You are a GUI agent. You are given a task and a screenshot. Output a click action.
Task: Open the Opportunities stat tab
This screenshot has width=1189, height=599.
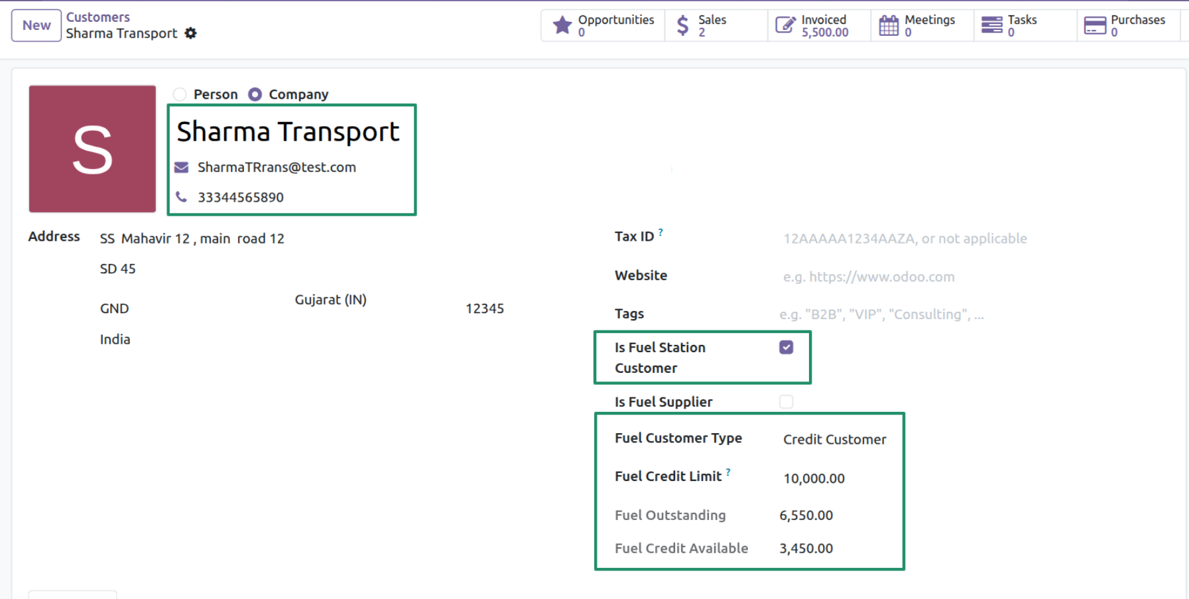point(603,25)
